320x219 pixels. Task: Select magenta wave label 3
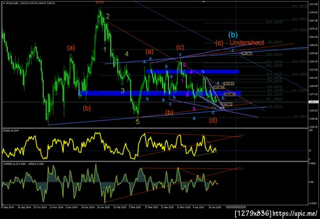[x=187, y=95]
